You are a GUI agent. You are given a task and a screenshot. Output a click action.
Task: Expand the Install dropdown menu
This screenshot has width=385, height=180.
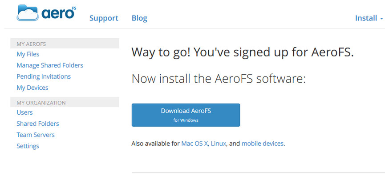[x=369, y=18]
